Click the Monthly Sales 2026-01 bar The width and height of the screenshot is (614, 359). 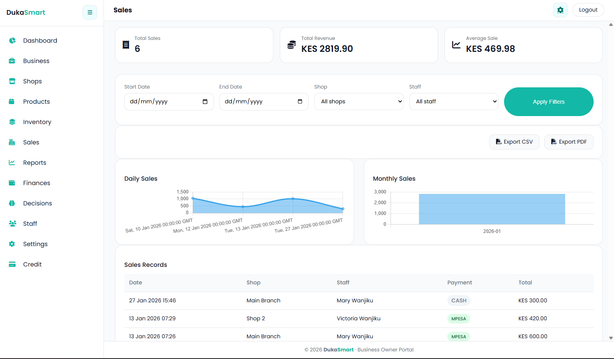(x=492, y=209)
